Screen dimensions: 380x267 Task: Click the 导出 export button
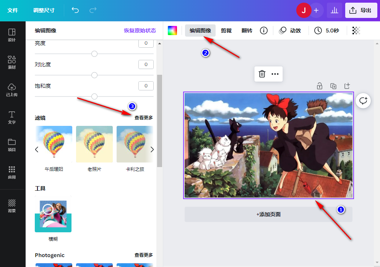(361, 10)
